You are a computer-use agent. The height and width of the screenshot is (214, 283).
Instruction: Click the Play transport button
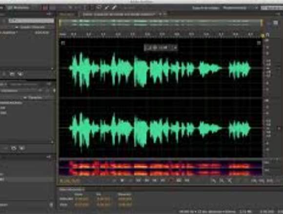click(122, 180)
